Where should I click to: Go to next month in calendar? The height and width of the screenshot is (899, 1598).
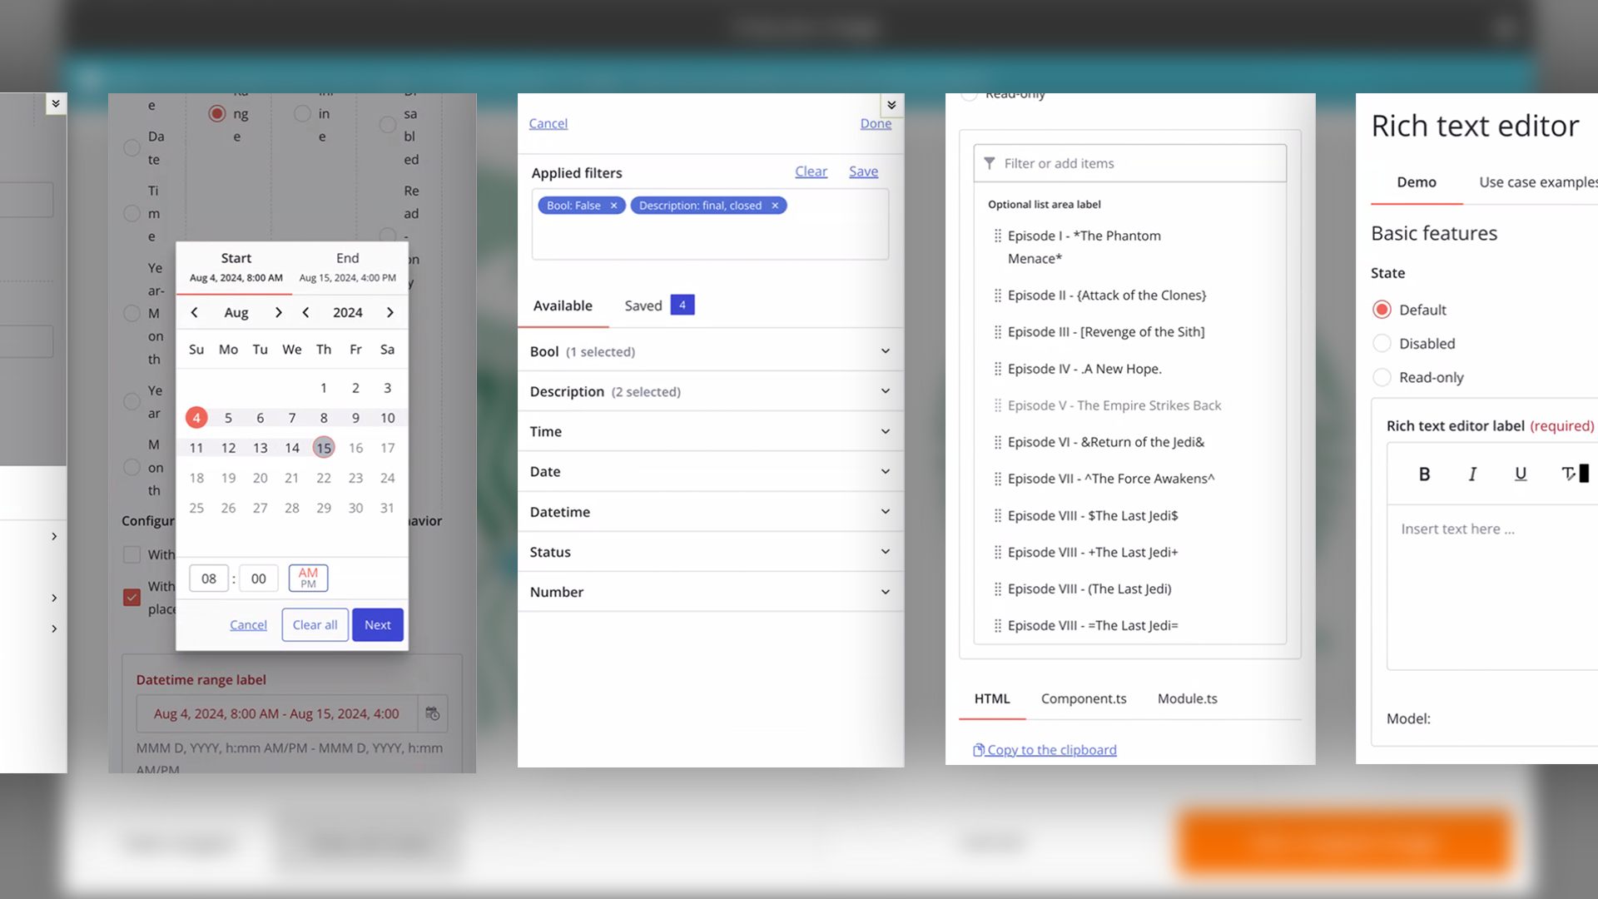pyautogui.click(x=279, y=312)
